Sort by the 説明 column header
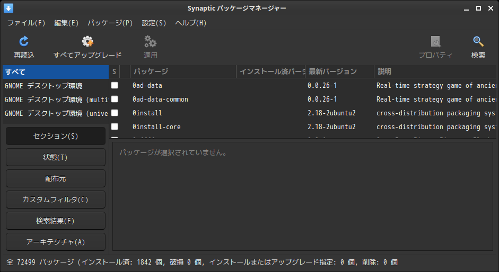This screenshot has height=272, width=499. tap(435, 71)
